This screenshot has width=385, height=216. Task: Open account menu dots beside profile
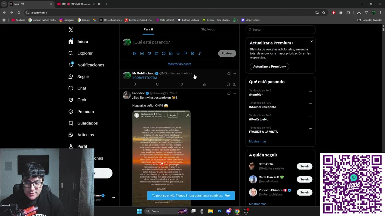coord(113,197)
